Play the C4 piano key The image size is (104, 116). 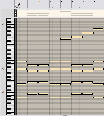click(x=11, y=47)
